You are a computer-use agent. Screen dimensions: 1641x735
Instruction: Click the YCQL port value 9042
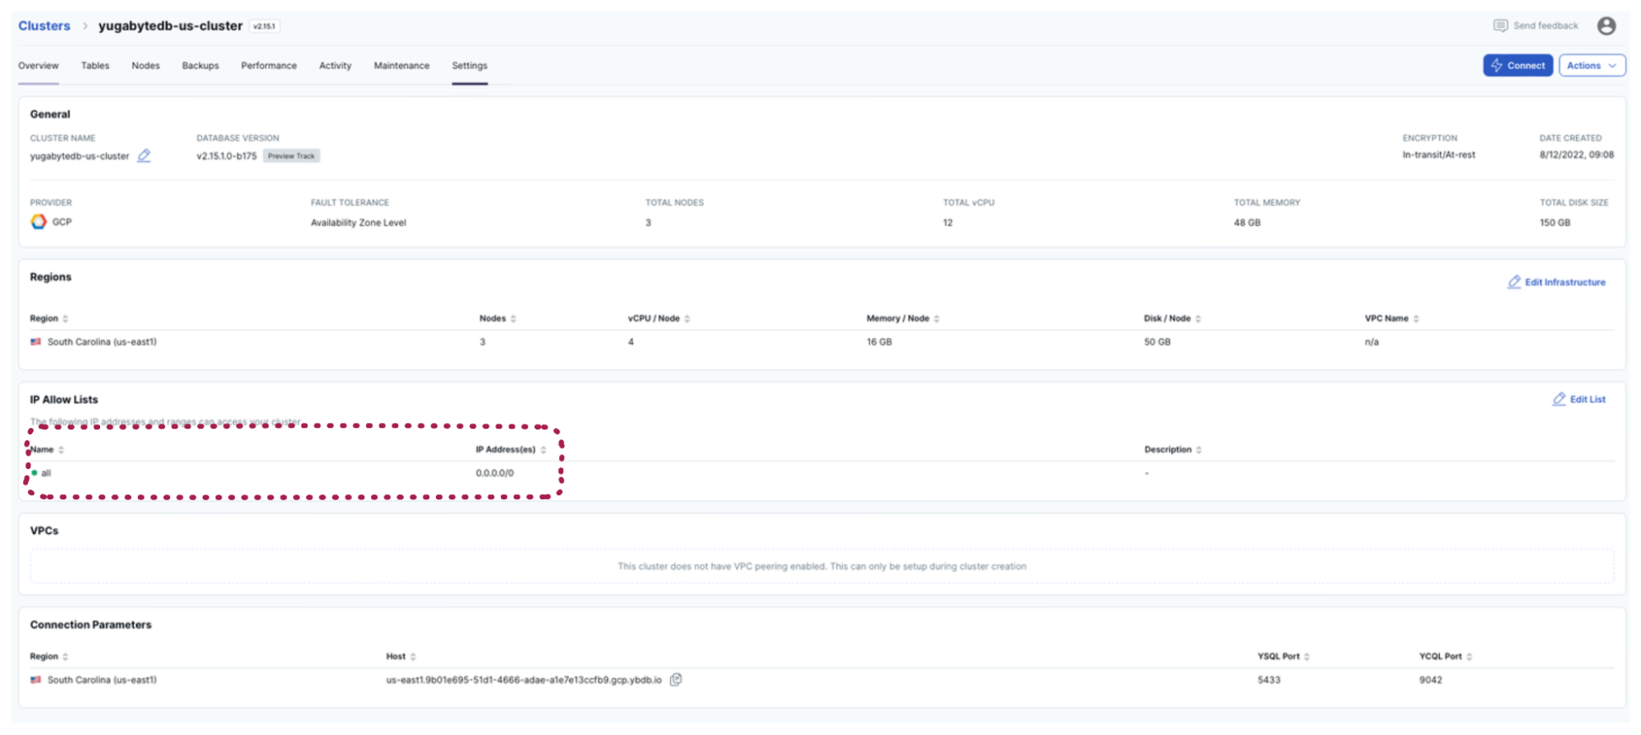click(x=1431, y=680)
